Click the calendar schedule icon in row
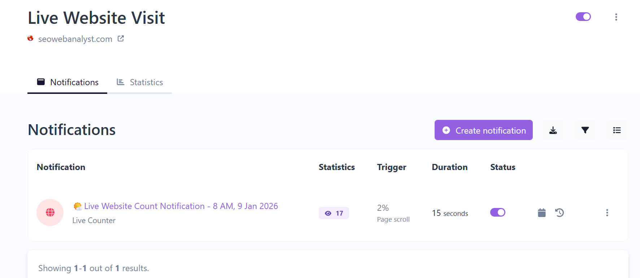 click(x=542, y=213)
